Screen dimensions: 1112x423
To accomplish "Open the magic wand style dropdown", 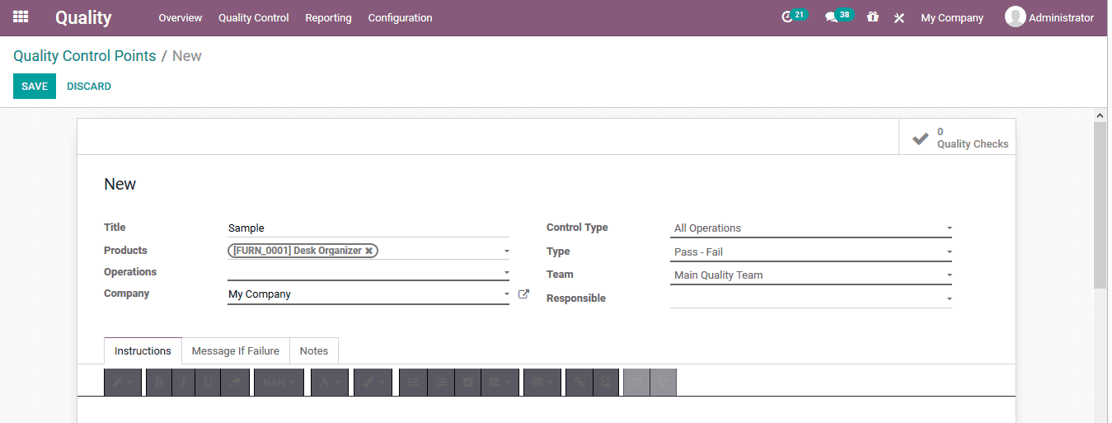I will [x=123, y=383].
